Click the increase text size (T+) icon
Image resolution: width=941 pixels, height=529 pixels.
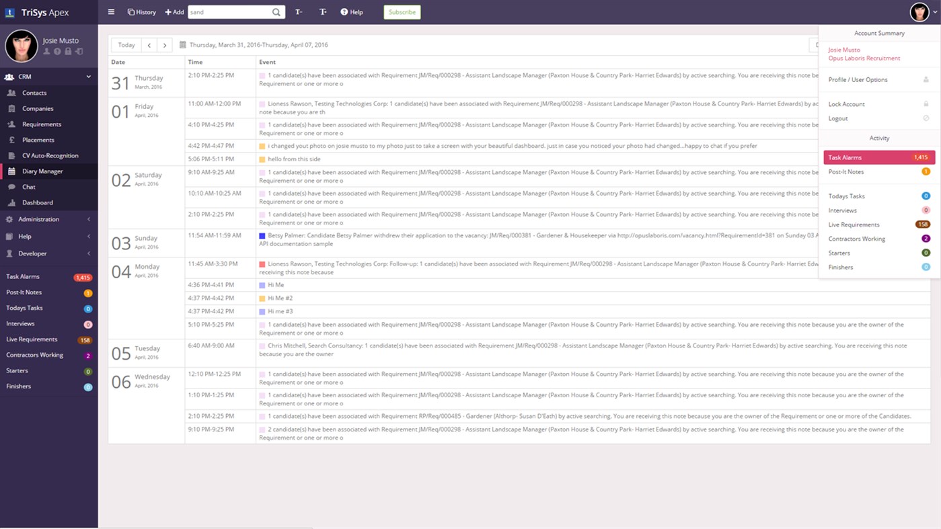click(323, 11)
